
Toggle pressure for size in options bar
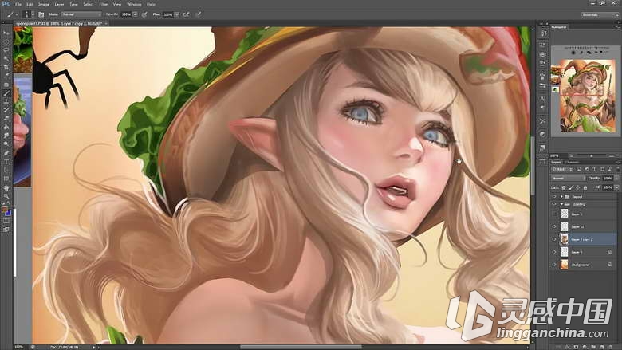click(199, 14)
